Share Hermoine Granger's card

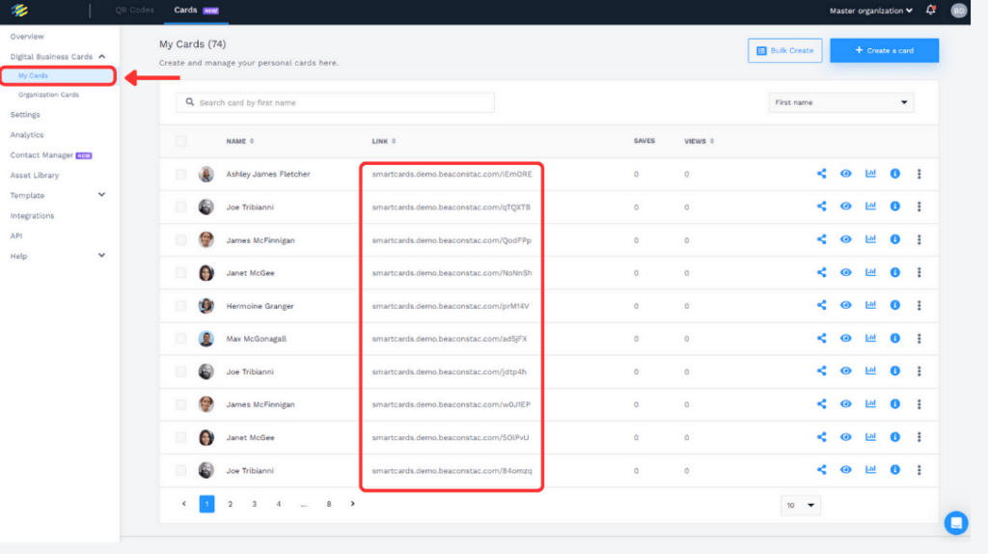click(x=822, y=305)
